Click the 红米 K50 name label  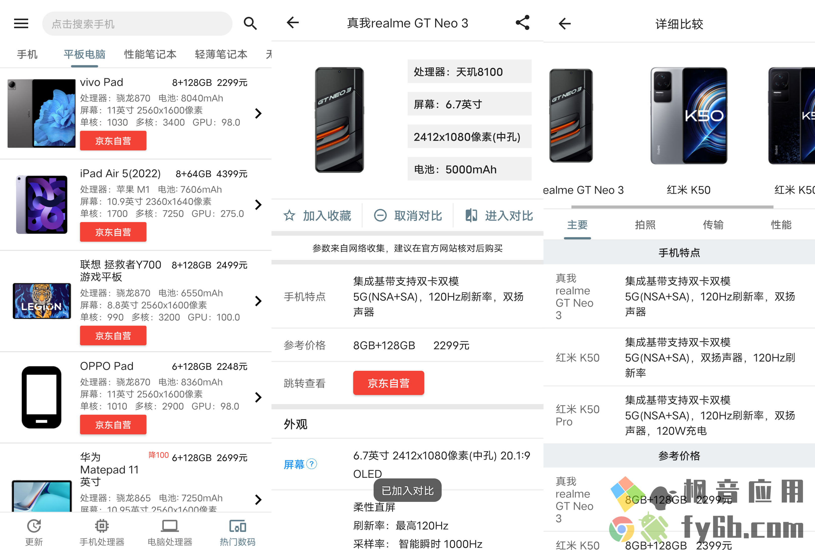(x=688, y=190)
